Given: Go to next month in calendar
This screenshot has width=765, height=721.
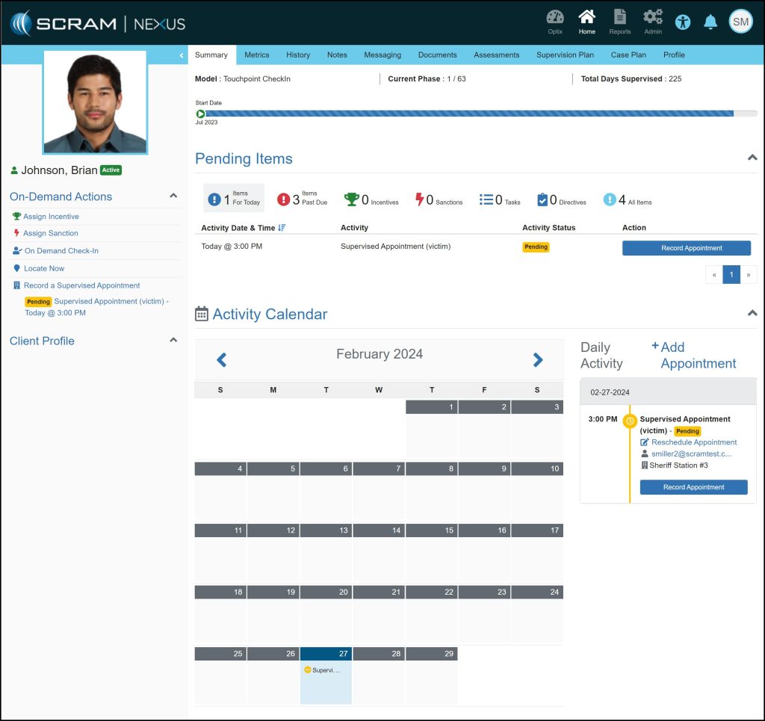Looking at the screenshot, I should (x=537, y=360).
